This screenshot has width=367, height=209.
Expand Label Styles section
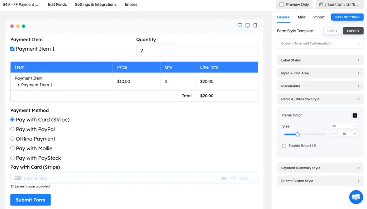coord(320,60)
